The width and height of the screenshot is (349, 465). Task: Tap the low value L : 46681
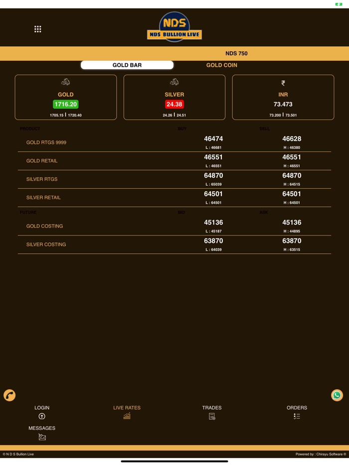213,147
